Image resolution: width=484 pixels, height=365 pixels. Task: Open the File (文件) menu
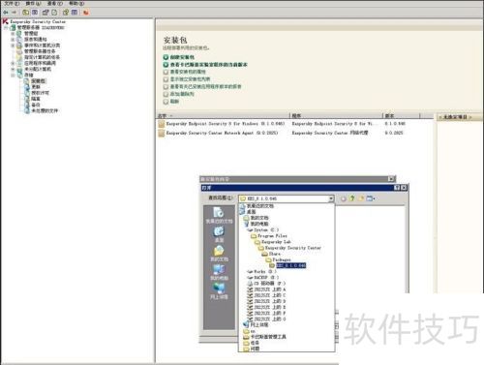click(x=12, y=3)
